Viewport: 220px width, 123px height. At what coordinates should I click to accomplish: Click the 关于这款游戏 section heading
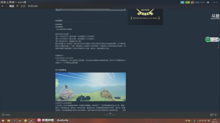click(x=61, y=70)
